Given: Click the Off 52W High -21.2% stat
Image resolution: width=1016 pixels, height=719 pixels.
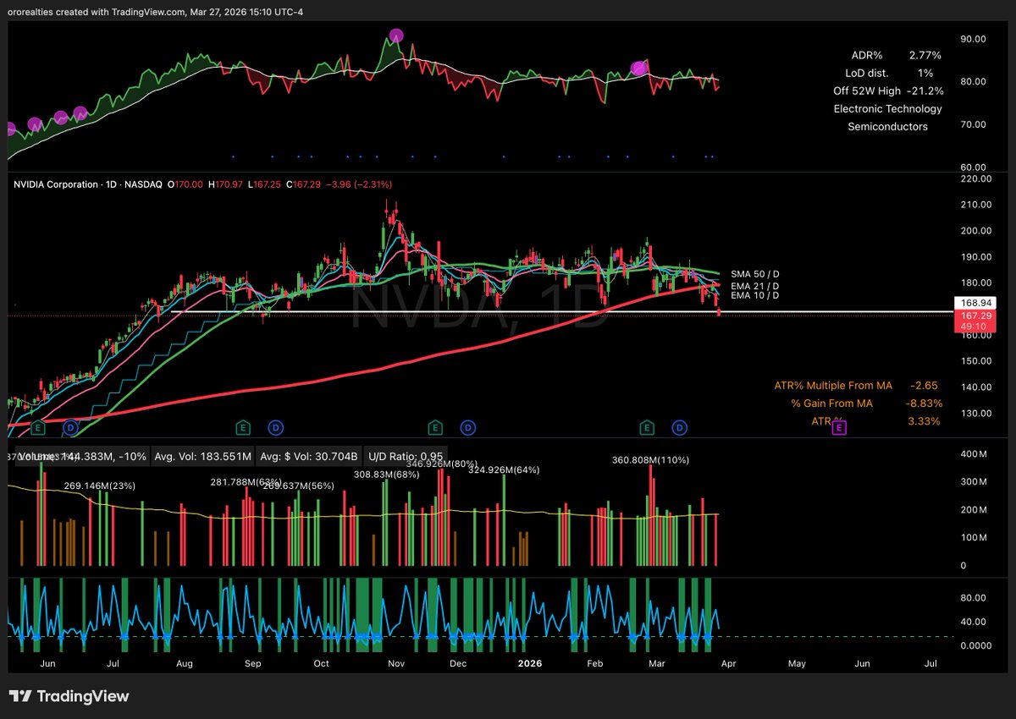Looking at the screenshot, I should click(x=887, y=91).
